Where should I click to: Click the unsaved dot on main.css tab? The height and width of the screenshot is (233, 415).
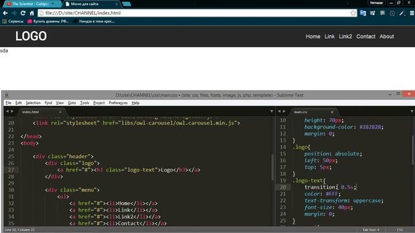[332, 112]
